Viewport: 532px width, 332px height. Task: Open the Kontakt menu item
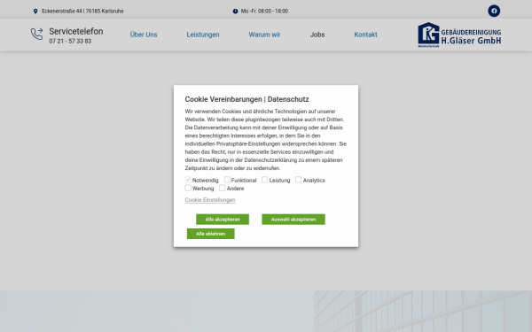[365, 35]
